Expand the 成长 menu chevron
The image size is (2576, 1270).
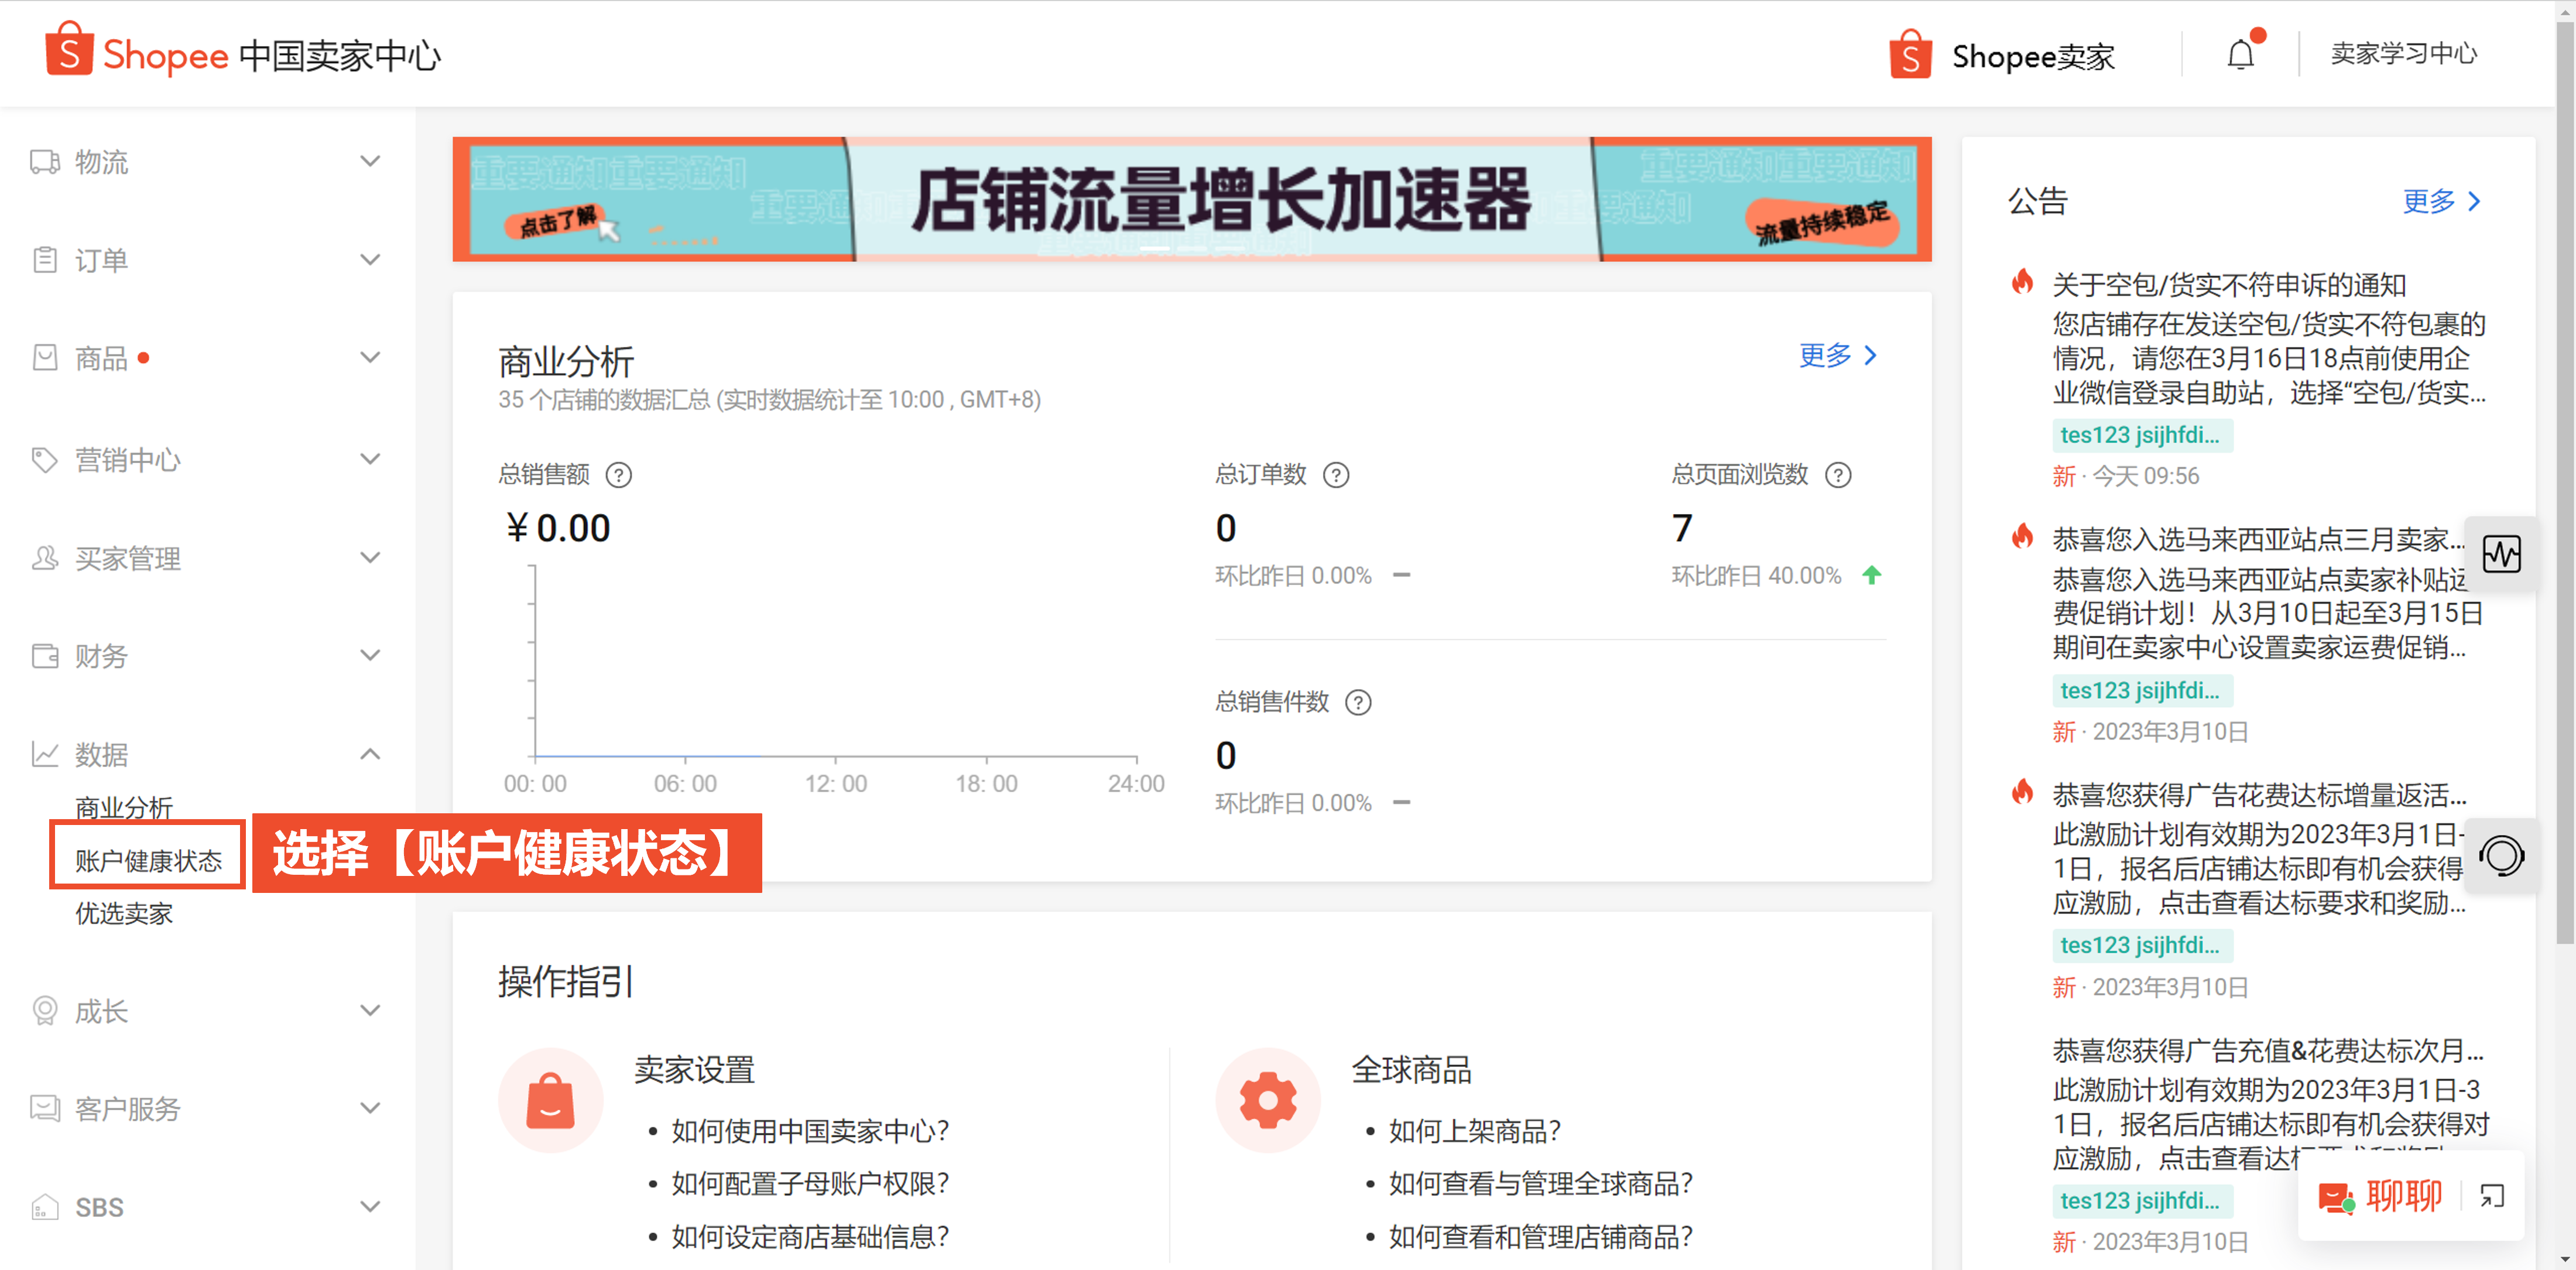coord(370,1011)
